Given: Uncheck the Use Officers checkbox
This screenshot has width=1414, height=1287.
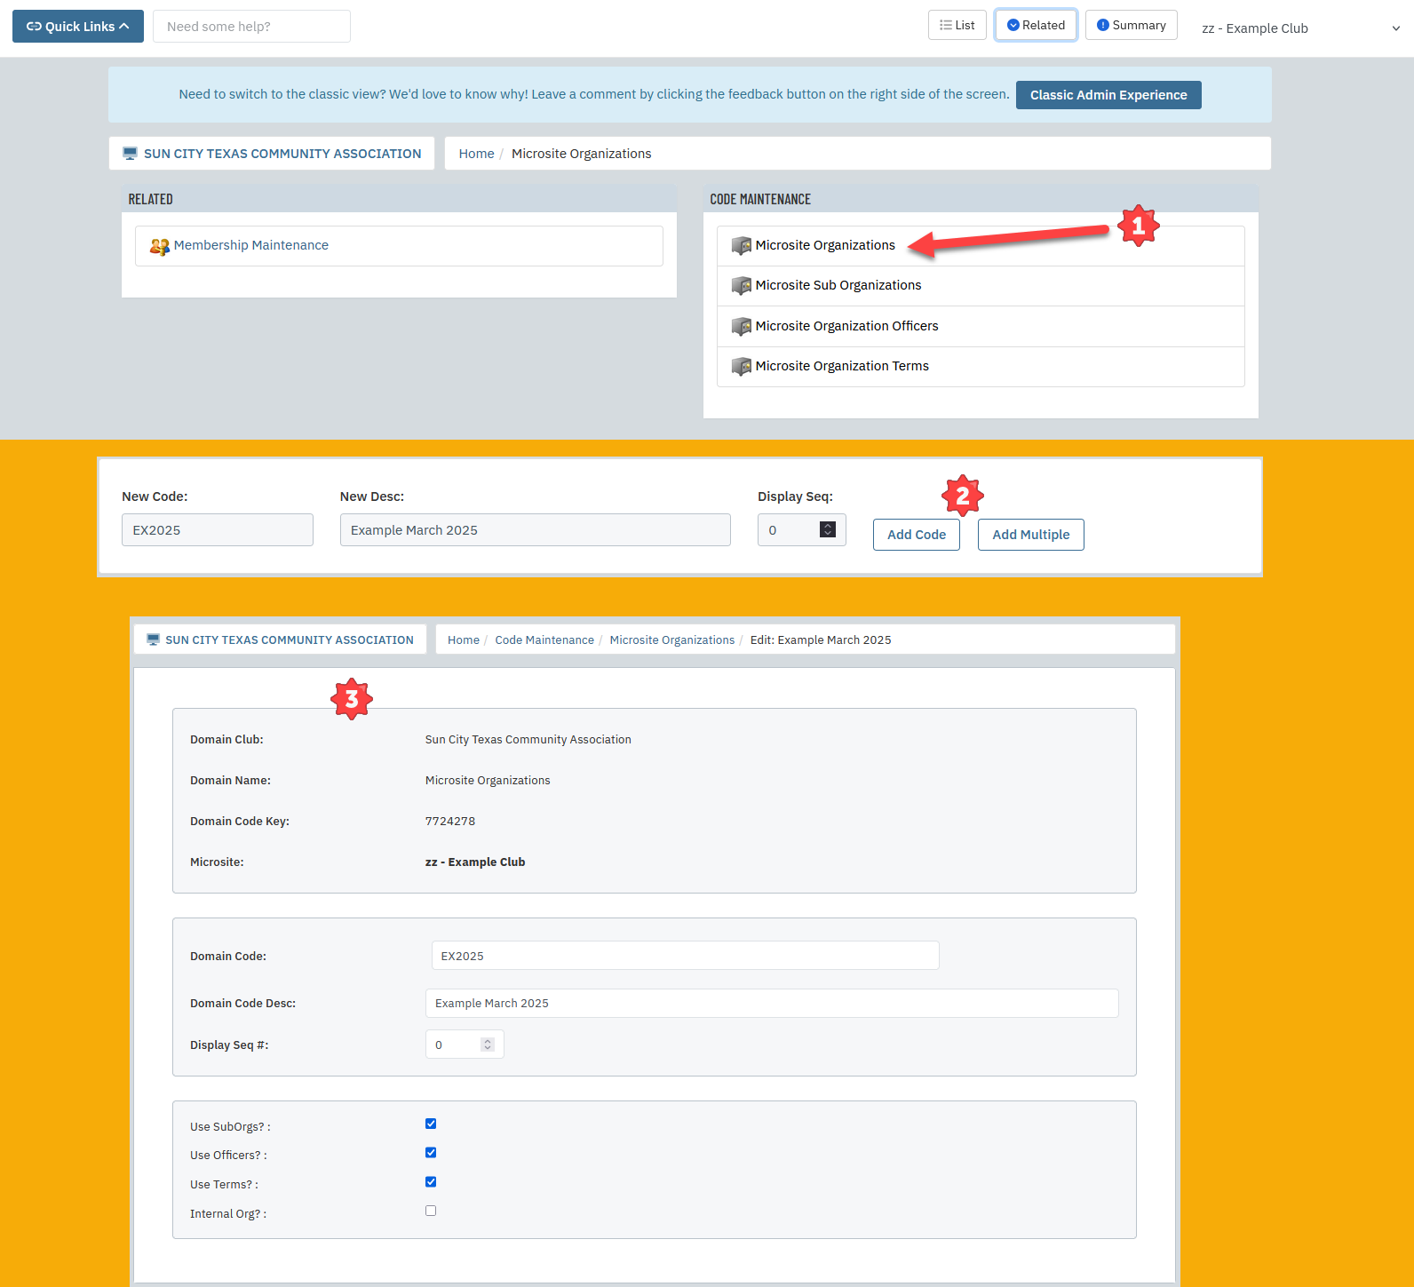Looking at the screenshot, I should pos(431,1153).
